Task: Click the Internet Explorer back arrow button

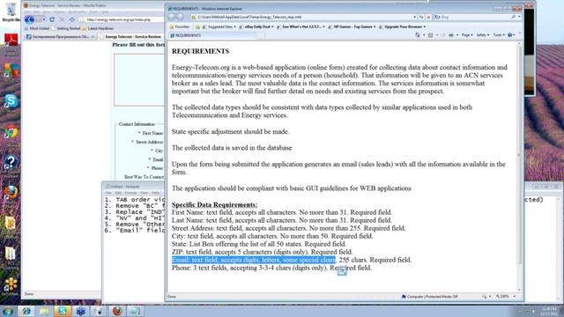Action: point(172,17)
